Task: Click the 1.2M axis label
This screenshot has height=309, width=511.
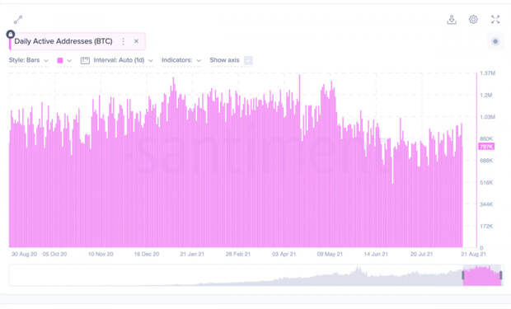Action: click(486, 96)
